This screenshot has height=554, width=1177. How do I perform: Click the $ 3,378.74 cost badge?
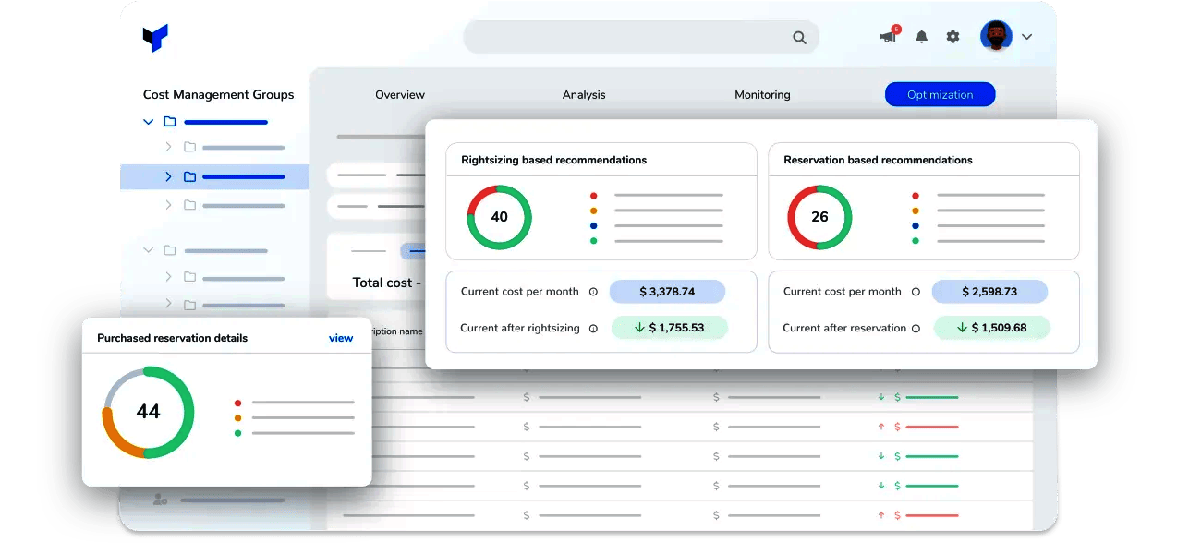667,292
